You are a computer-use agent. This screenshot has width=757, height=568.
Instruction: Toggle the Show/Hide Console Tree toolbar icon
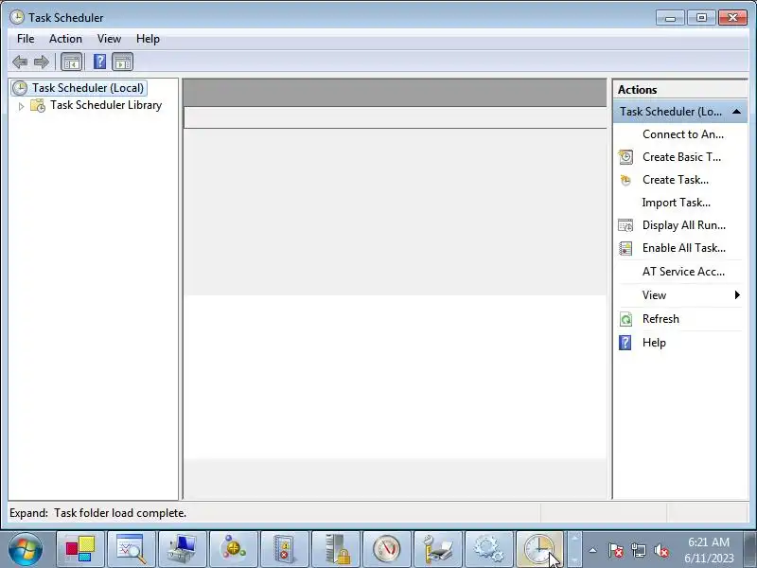tap(72, 62)
